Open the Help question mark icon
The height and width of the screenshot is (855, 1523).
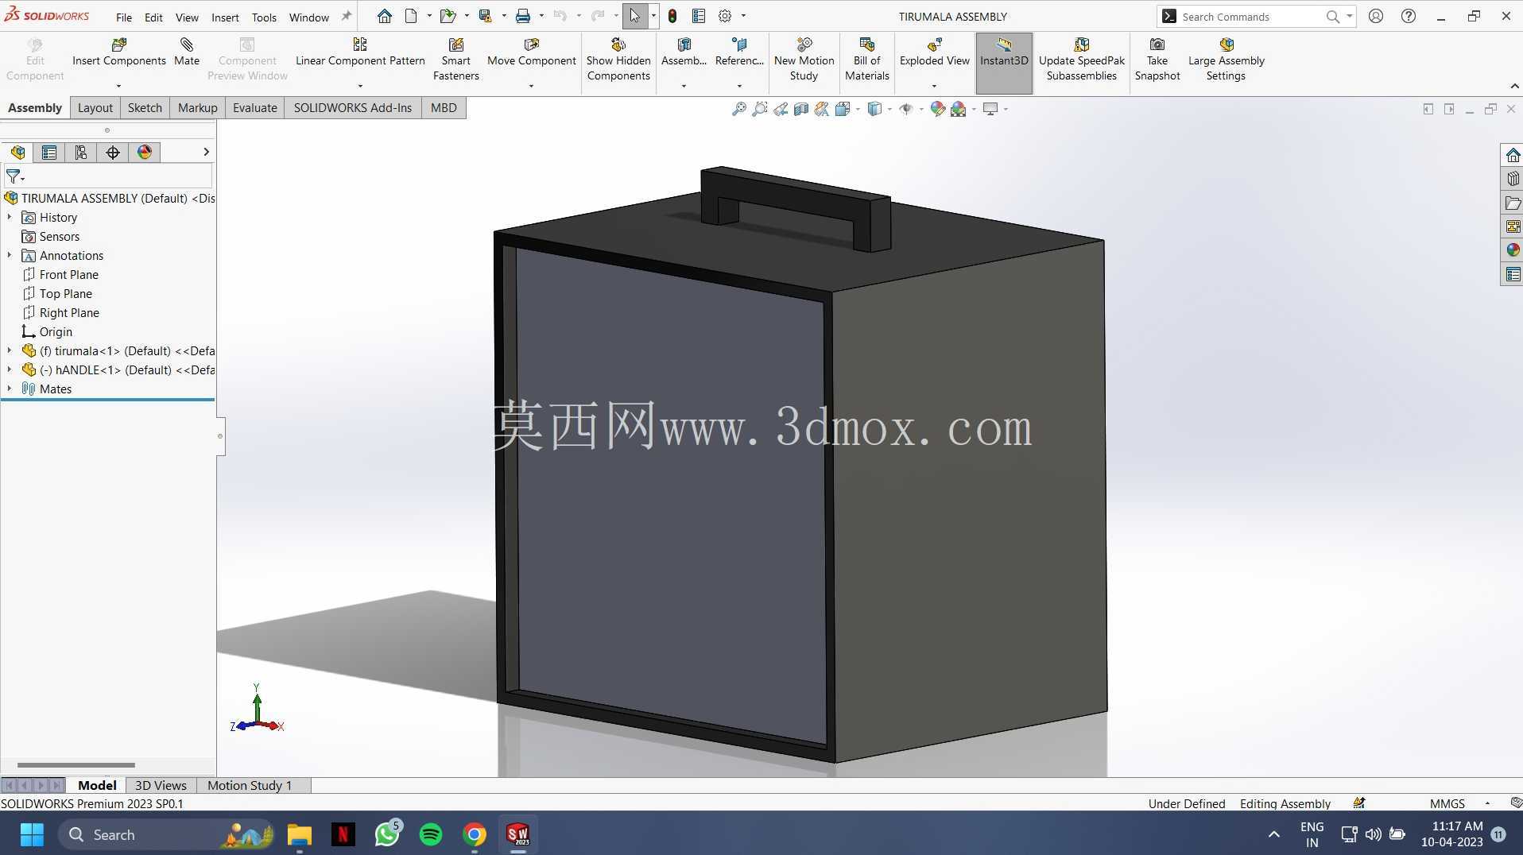pyautogui.click(x=1408, y=16)
